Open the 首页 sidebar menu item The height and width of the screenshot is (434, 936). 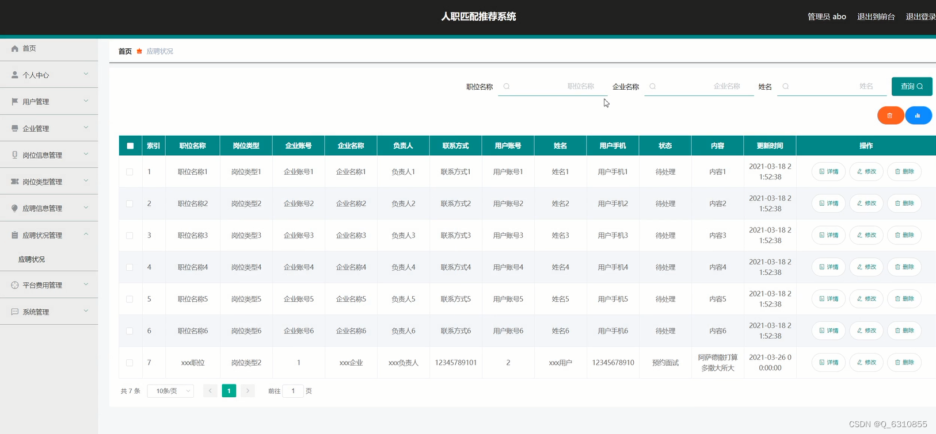point(49,48)
